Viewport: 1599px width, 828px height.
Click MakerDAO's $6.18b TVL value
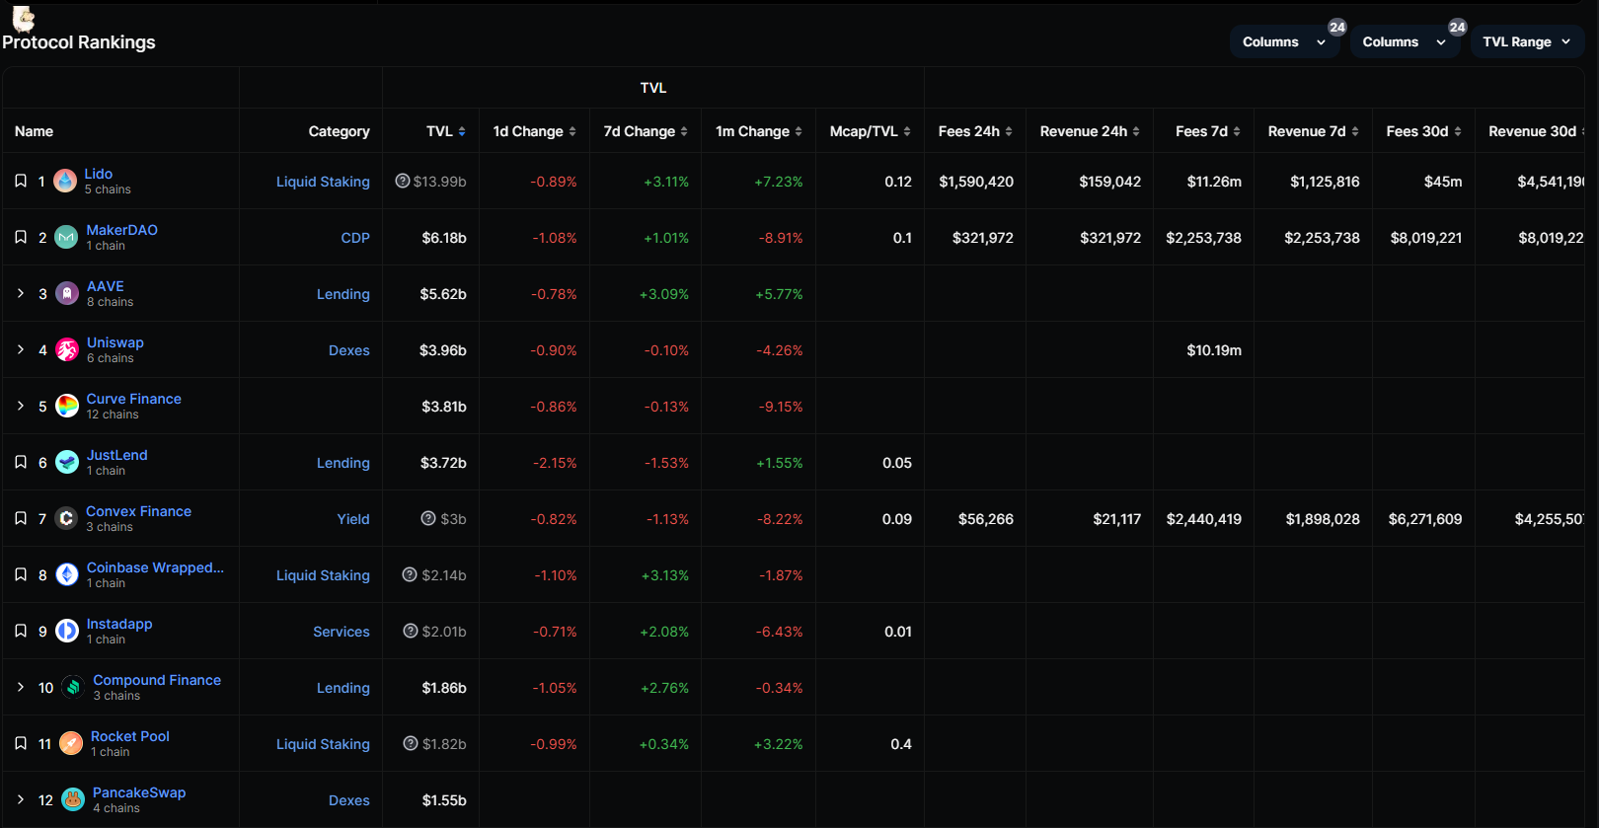point(444,238)
